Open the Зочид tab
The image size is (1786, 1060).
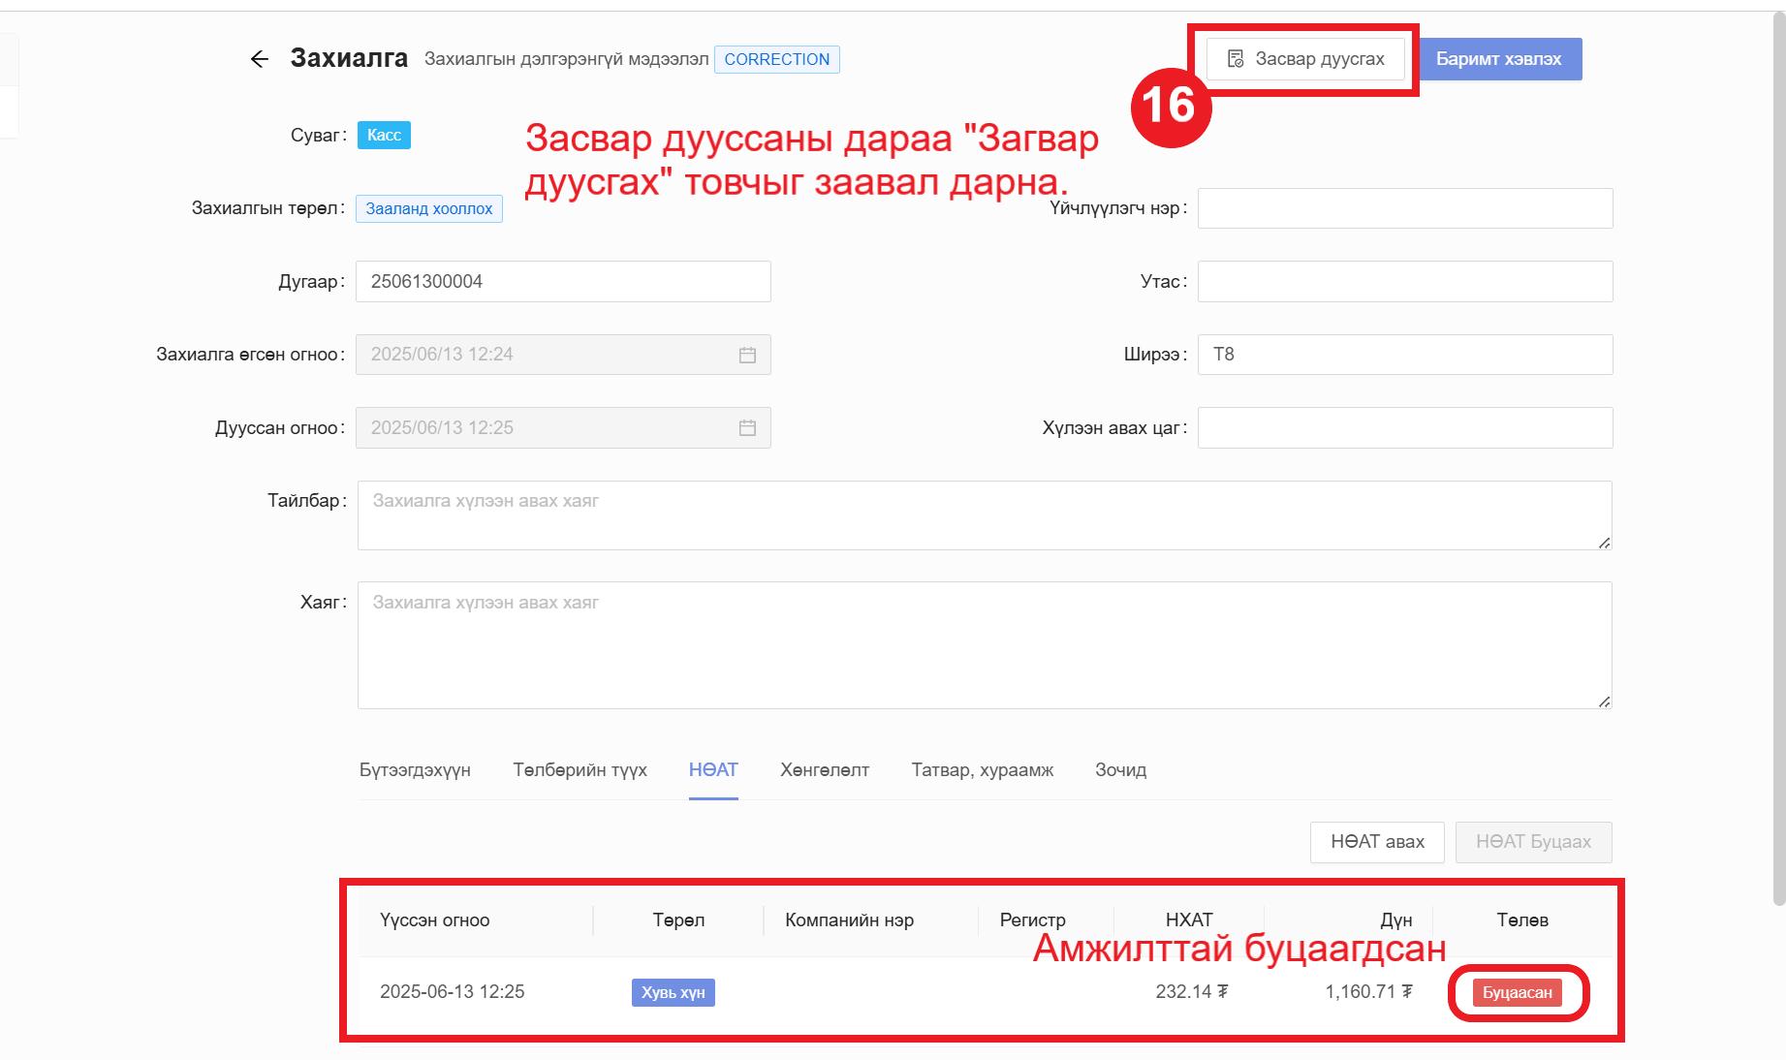[1120, 770]
